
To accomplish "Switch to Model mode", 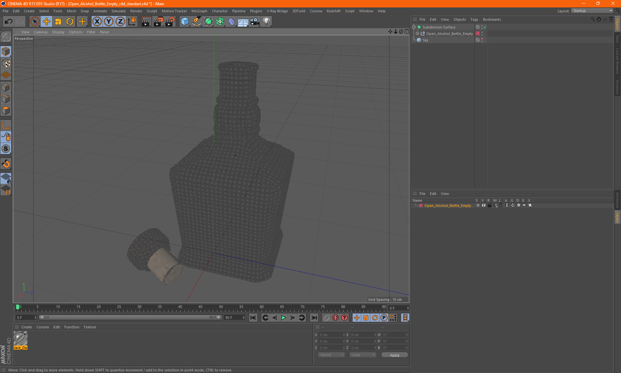I will (x=6, y=51).
